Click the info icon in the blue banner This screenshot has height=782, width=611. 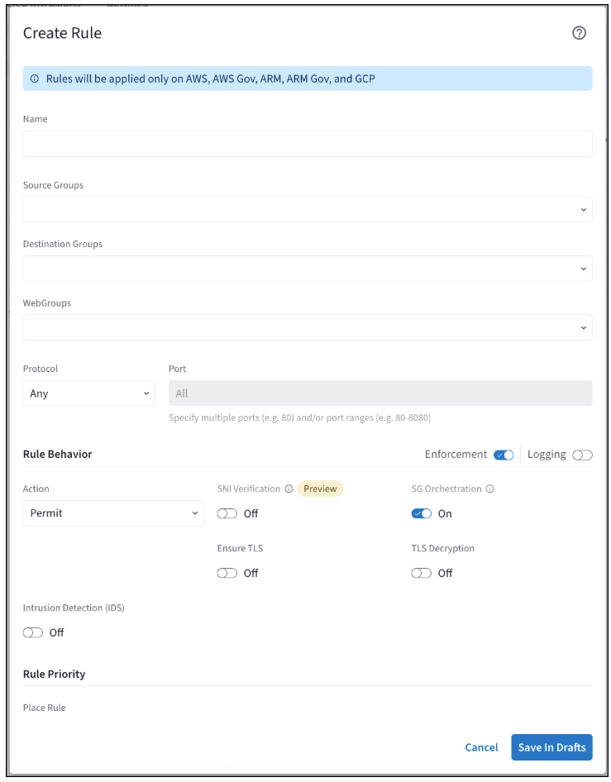click(35, 79)
